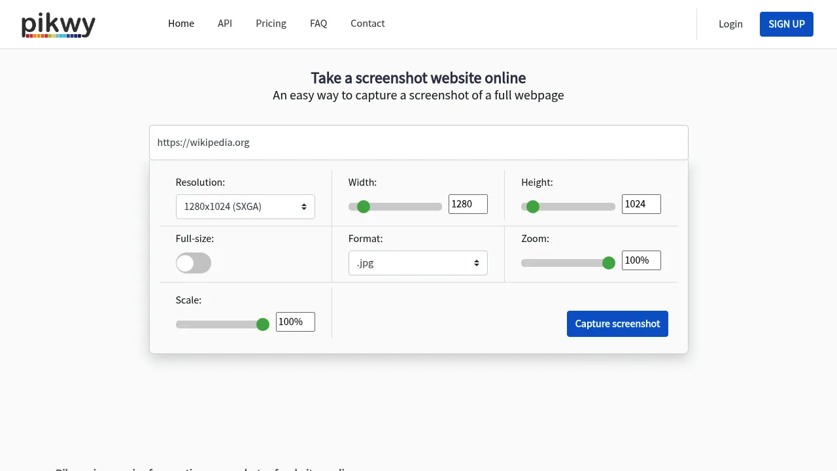Click the Scale slider handle
Screen dimensions: 837x471
pyautogui.click(x=263, y=324)
